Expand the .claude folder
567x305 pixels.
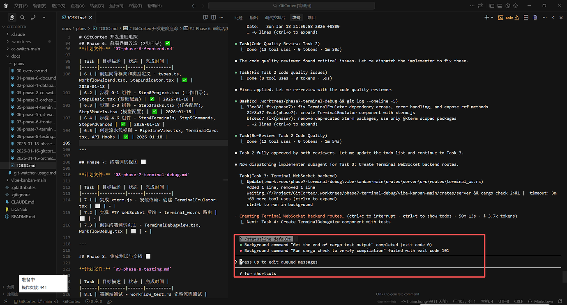28,34
